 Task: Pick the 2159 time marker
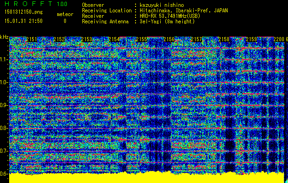click(251, 40)
